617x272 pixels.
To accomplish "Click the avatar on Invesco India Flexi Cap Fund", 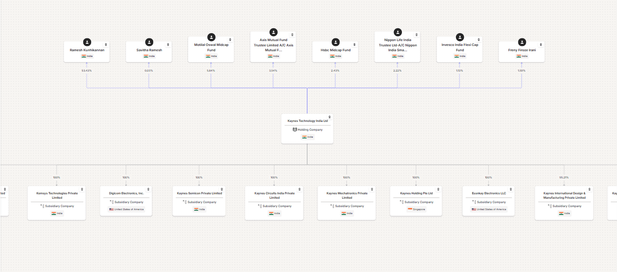I will pyautogui.click(x=459, y=37).
